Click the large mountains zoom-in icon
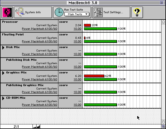This screenshot has height=129, width=166. (38, 127)
